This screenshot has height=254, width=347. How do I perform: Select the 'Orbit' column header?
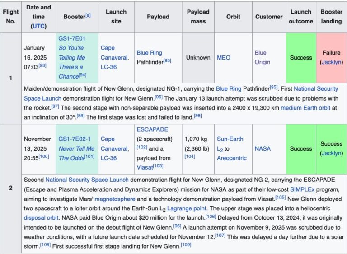point(233,17)
